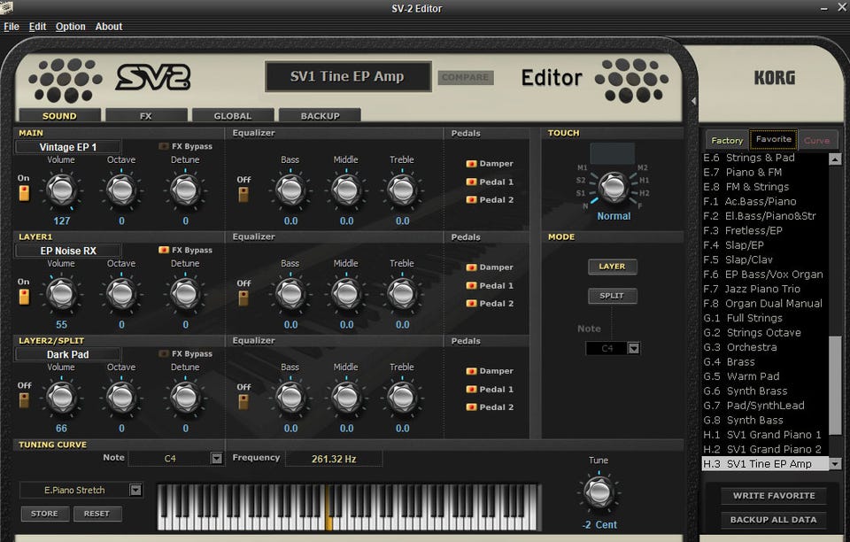850x542 pixels.
Task: Click the COMPARE button
Action: [466, 78]
